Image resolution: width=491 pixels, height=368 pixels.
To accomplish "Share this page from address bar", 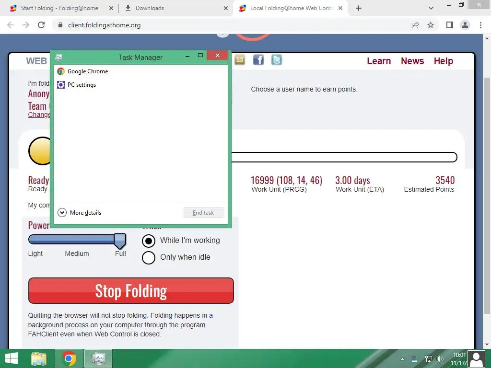I will tap(415, 25).
